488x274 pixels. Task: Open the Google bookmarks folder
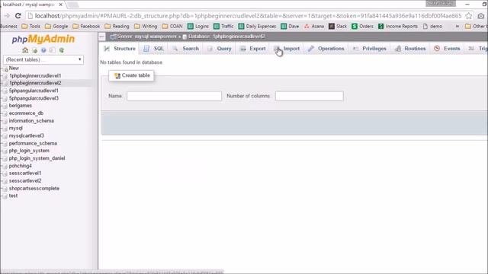click(56, 27)
